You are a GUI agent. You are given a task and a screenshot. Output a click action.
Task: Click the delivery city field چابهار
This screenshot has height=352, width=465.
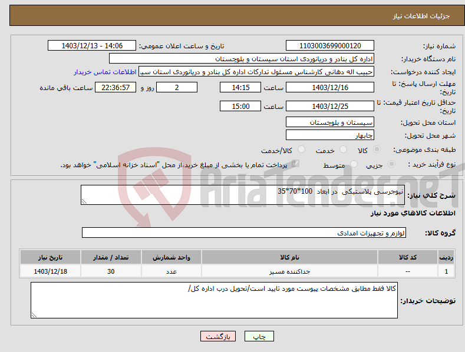(330, 135)
